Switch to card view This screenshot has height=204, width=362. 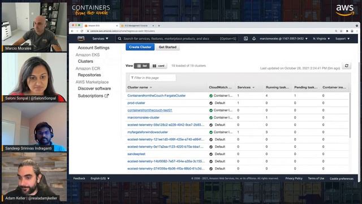tap(158, 66)
